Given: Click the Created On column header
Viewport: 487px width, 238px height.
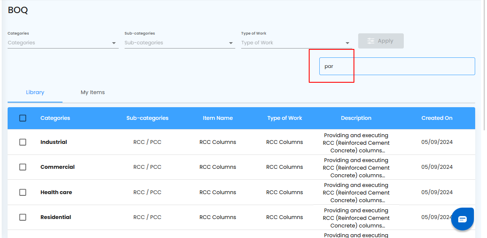Looking at the screenshot, I should point(437,118).
